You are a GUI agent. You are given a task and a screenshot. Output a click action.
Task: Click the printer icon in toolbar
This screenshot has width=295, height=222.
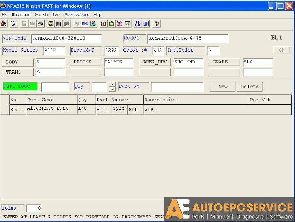41,24
